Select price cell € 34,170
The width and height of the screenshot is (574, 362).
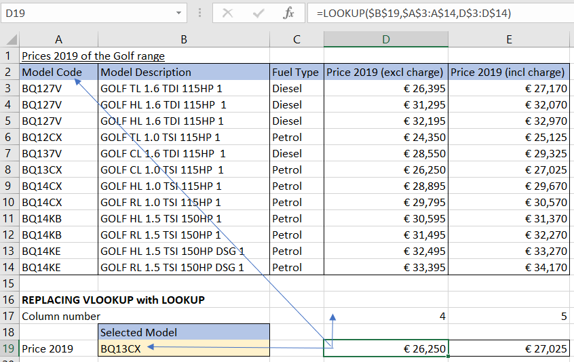(x=509, y=267)
